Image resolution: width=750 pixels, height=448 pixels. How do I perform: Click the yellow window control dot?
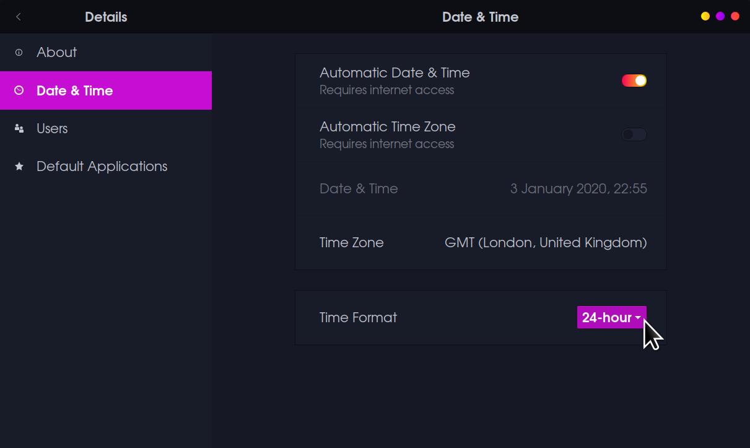coord(705,17)
